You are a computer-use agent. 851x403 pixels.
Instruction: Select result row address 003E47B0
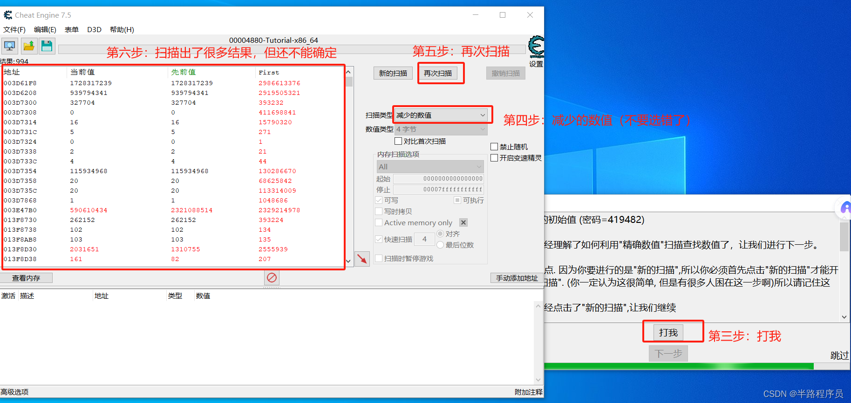173,210
